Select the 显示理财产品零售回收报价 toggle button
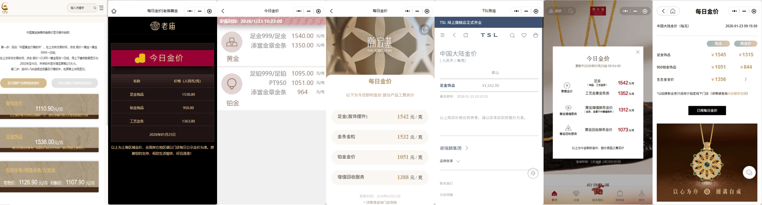Image resolution: width=762 pixels, height=205 pixels. point(23,83)
